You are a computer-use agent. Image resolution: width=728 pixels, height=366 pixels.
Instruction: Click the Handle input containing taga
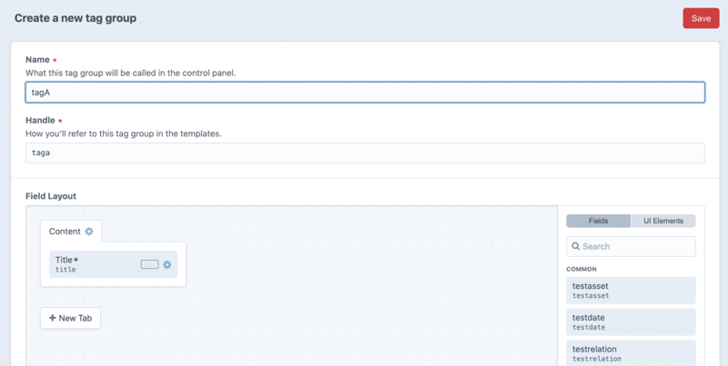coord(364,153)
